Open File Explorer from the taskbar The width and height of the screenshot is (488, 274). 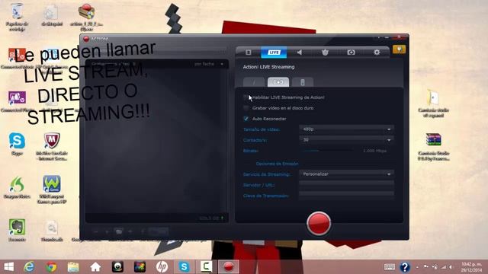(73, 267)
